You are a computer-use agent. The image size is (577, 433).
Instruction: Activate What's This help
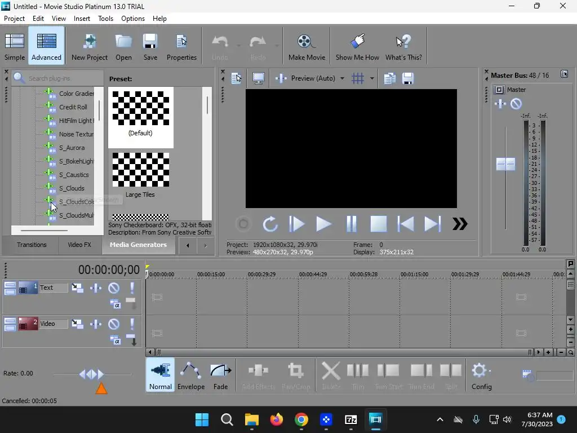pos(403,46)
